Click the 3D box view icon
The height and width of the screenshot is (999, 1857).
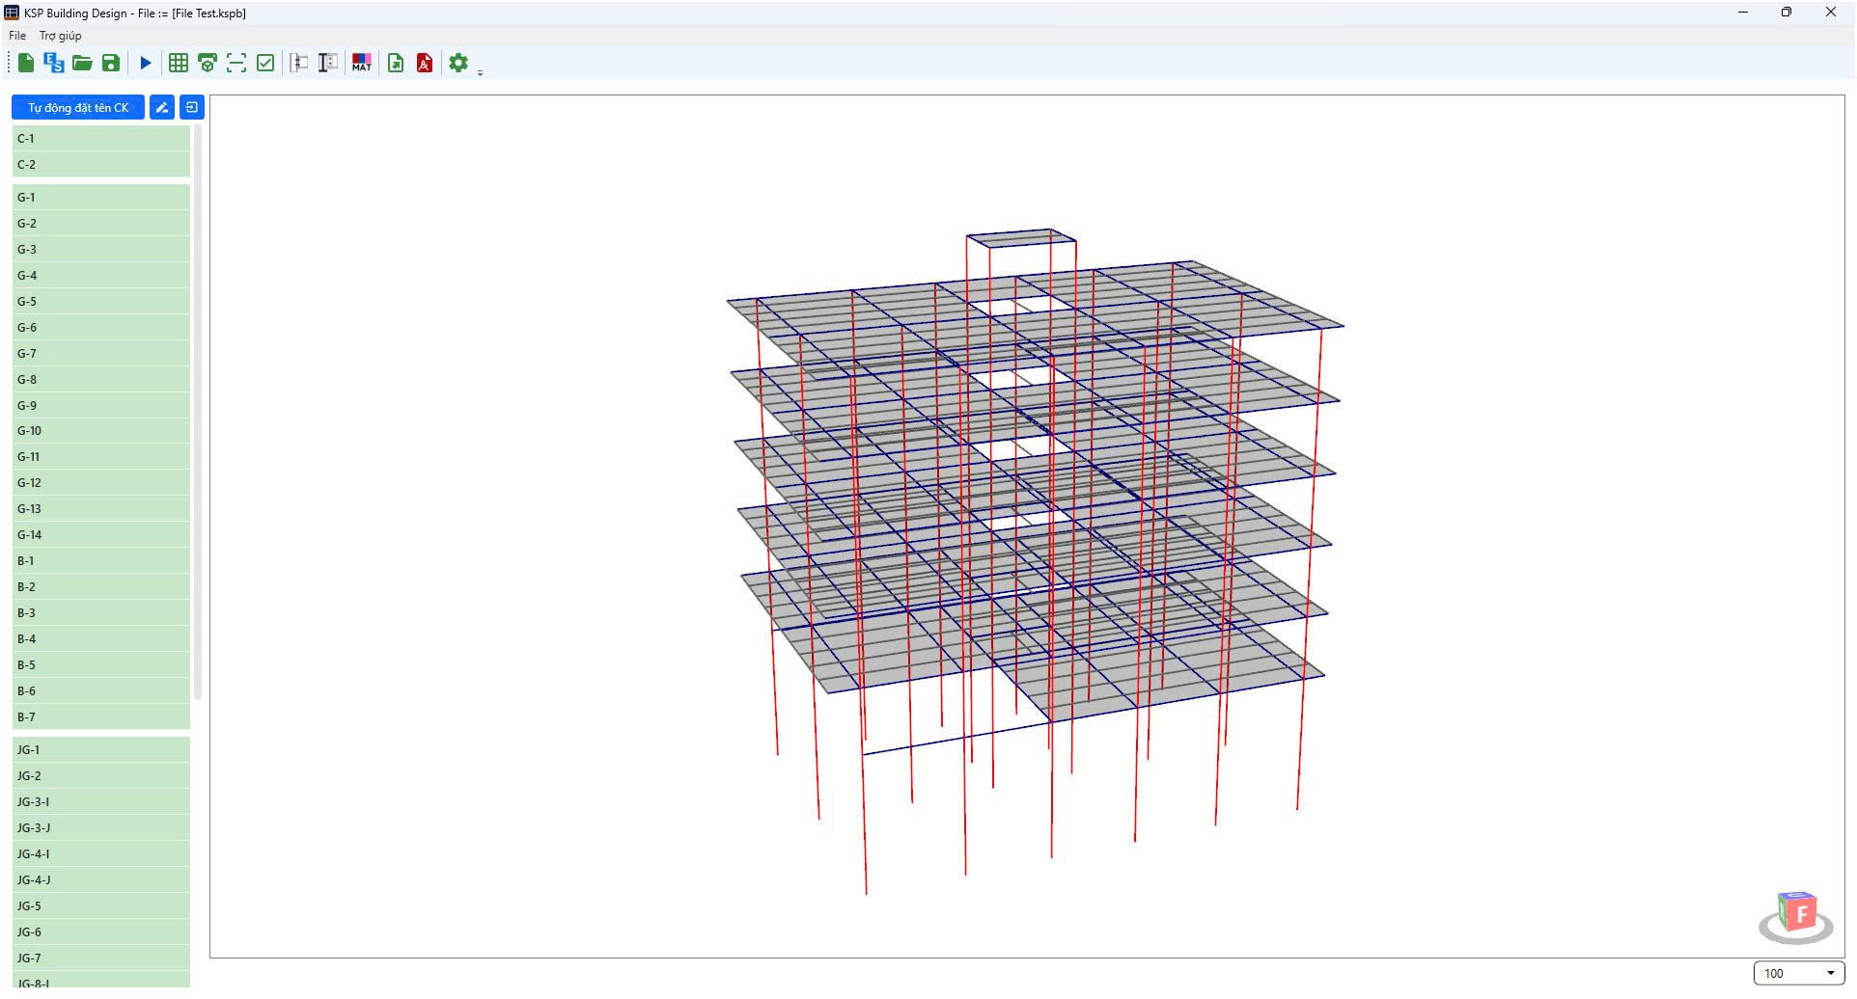point(208,63)
